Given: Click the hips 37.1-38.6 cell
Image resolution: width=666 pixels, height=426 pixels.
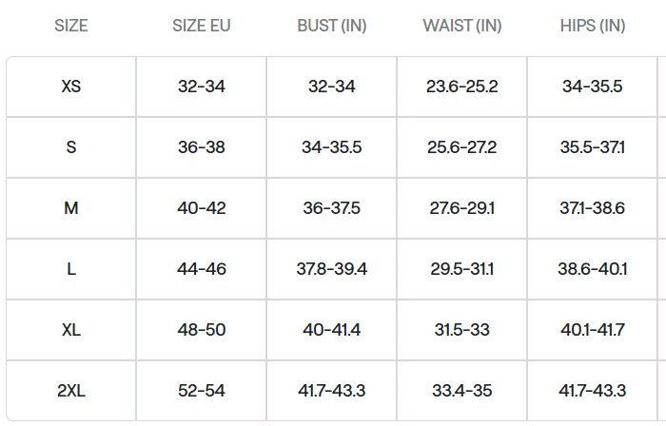Looking at the screenshot, I should (x=593, y=208).
